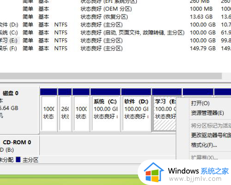
Task: Select the 系统 (C:) partition block
Action: (105, 110)
